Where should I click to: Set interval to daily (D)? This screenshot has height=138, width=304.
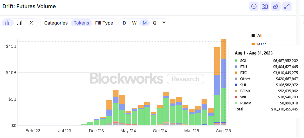point(124,23)
